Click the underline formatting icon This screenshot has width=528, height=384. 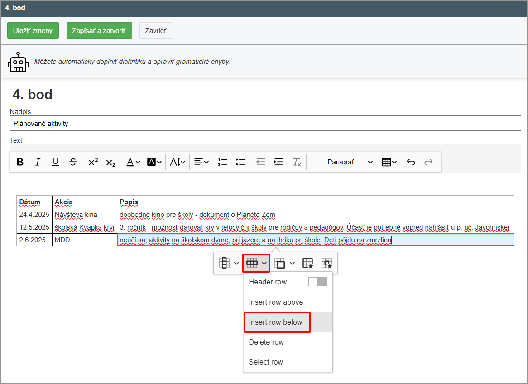pos(55,162)
